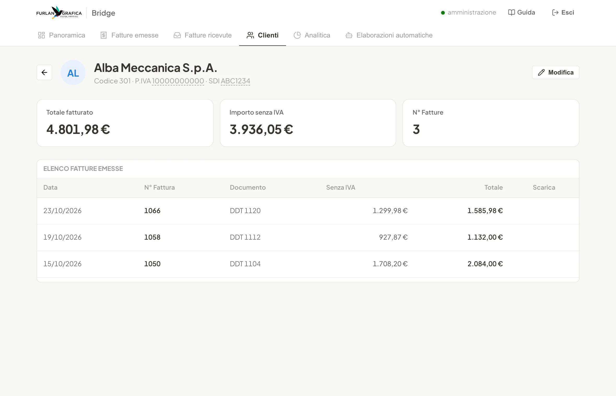This screenshot has height=396, width=616.
Task: Click the Bridge app title
Action: pos(103,13)
